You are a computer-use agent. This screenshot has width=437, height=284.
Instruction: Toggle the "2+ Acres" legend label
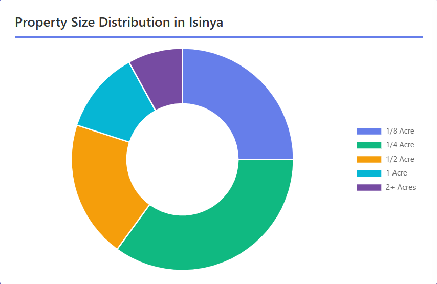click(401, 187)
